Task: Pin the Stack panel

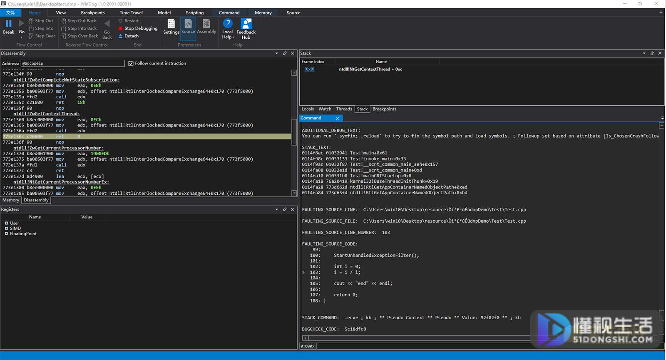Action: click(x=652, y=53)
